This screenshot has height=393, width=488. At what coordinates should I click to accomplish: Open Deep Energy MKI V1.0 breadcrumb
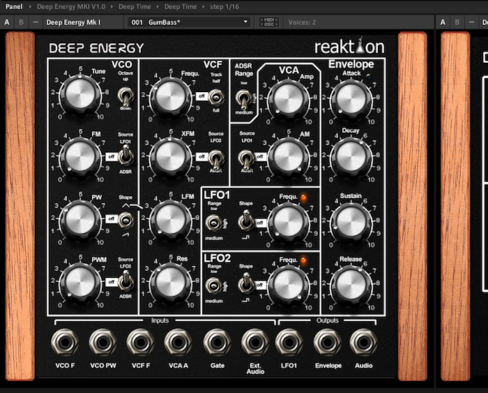[71, 6]
